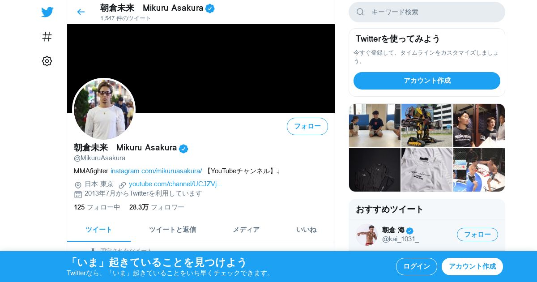This screenshot has height=282, width=537.
Task: Click the Twitter bird logo
Action: (x=47, y=12)
